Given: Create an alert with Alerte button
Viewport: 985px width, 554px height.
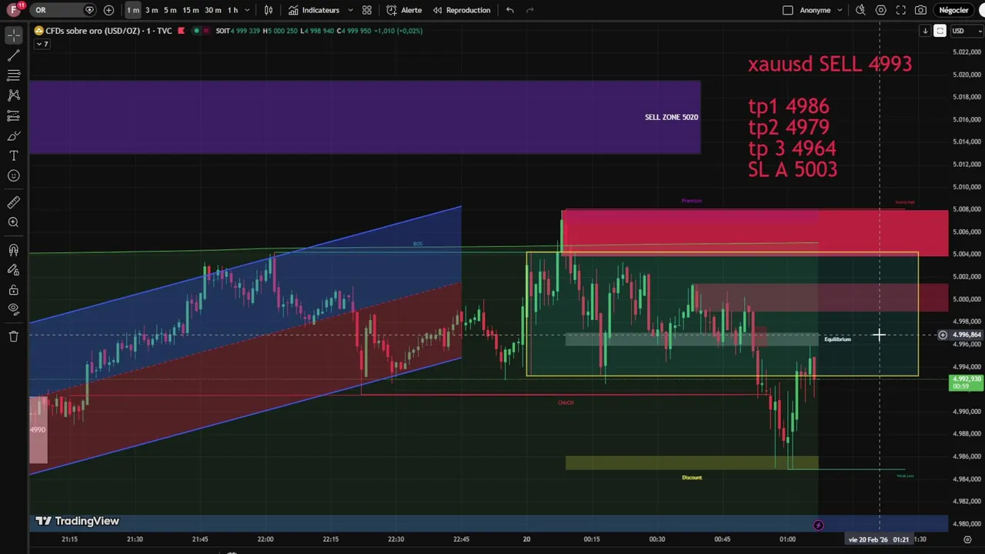Looking at the screenshot, I should [x=404, y=10].
